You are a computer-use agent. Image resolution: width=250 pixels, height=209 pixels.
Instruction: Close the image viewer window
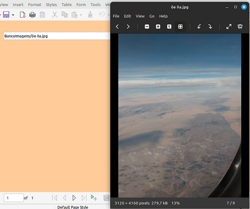pos(244,7)
